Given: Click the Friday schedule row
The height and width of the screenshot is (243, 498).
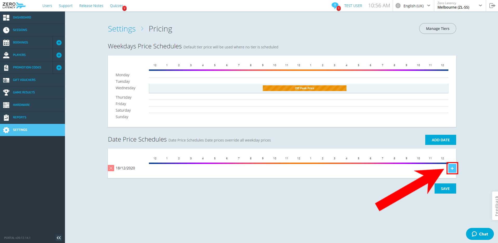Looking at the screenshot, I should (x=298, y=103).
